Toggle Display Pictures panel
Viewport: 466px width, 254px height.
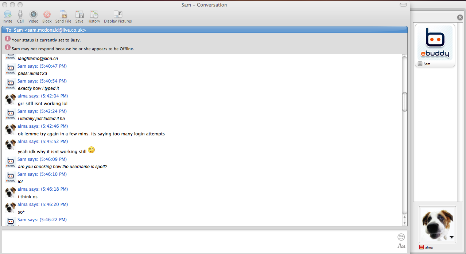118,14
